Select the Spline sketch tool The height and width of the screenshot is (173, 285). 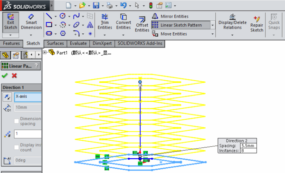(x=76, y=16)
